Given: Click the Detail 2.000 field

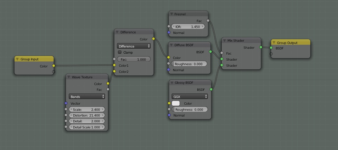Looking at the screenshot, I should 87,121.
